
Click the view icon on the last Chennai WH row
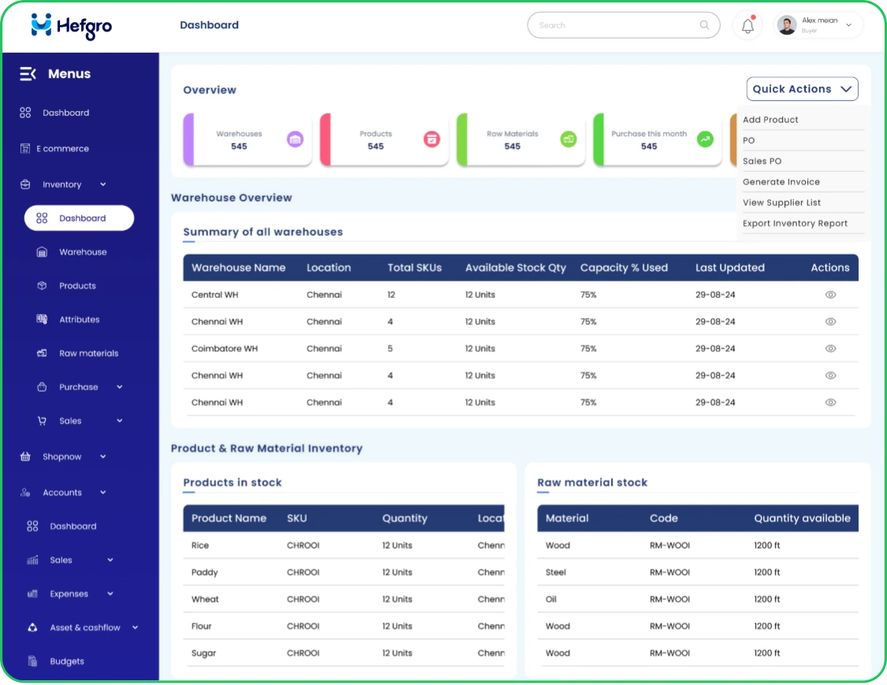(x=830, y=402)
